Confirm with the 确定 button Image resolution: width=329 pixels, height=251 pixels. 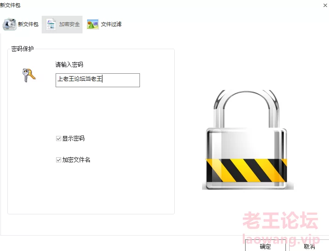[266, 245]
